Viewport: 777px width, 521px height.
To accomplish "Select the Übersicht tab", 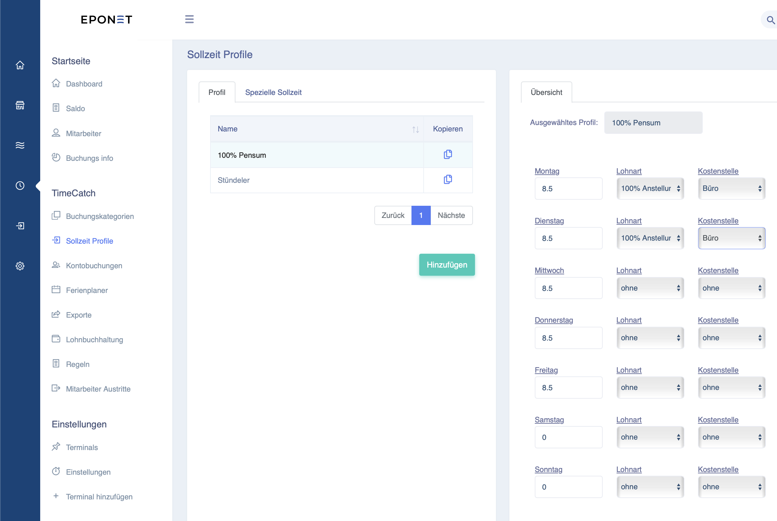I will [x=546, y=92].
